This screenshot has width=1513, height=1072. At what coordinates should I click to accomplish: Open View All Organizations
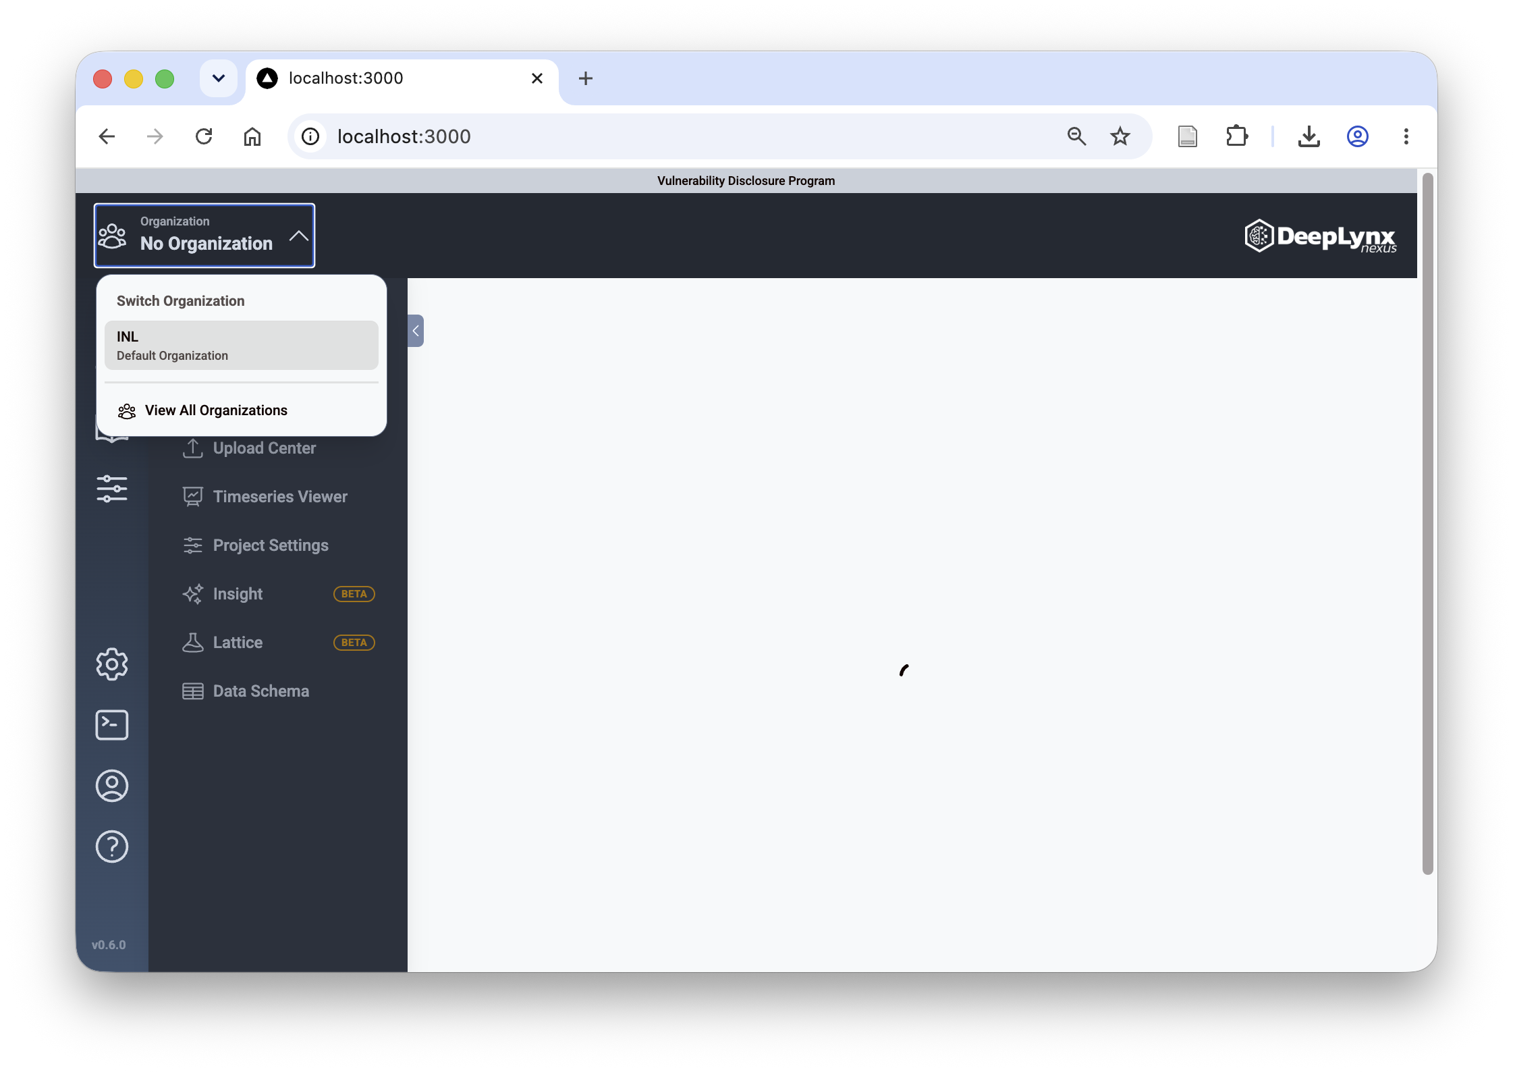point(241,410)
